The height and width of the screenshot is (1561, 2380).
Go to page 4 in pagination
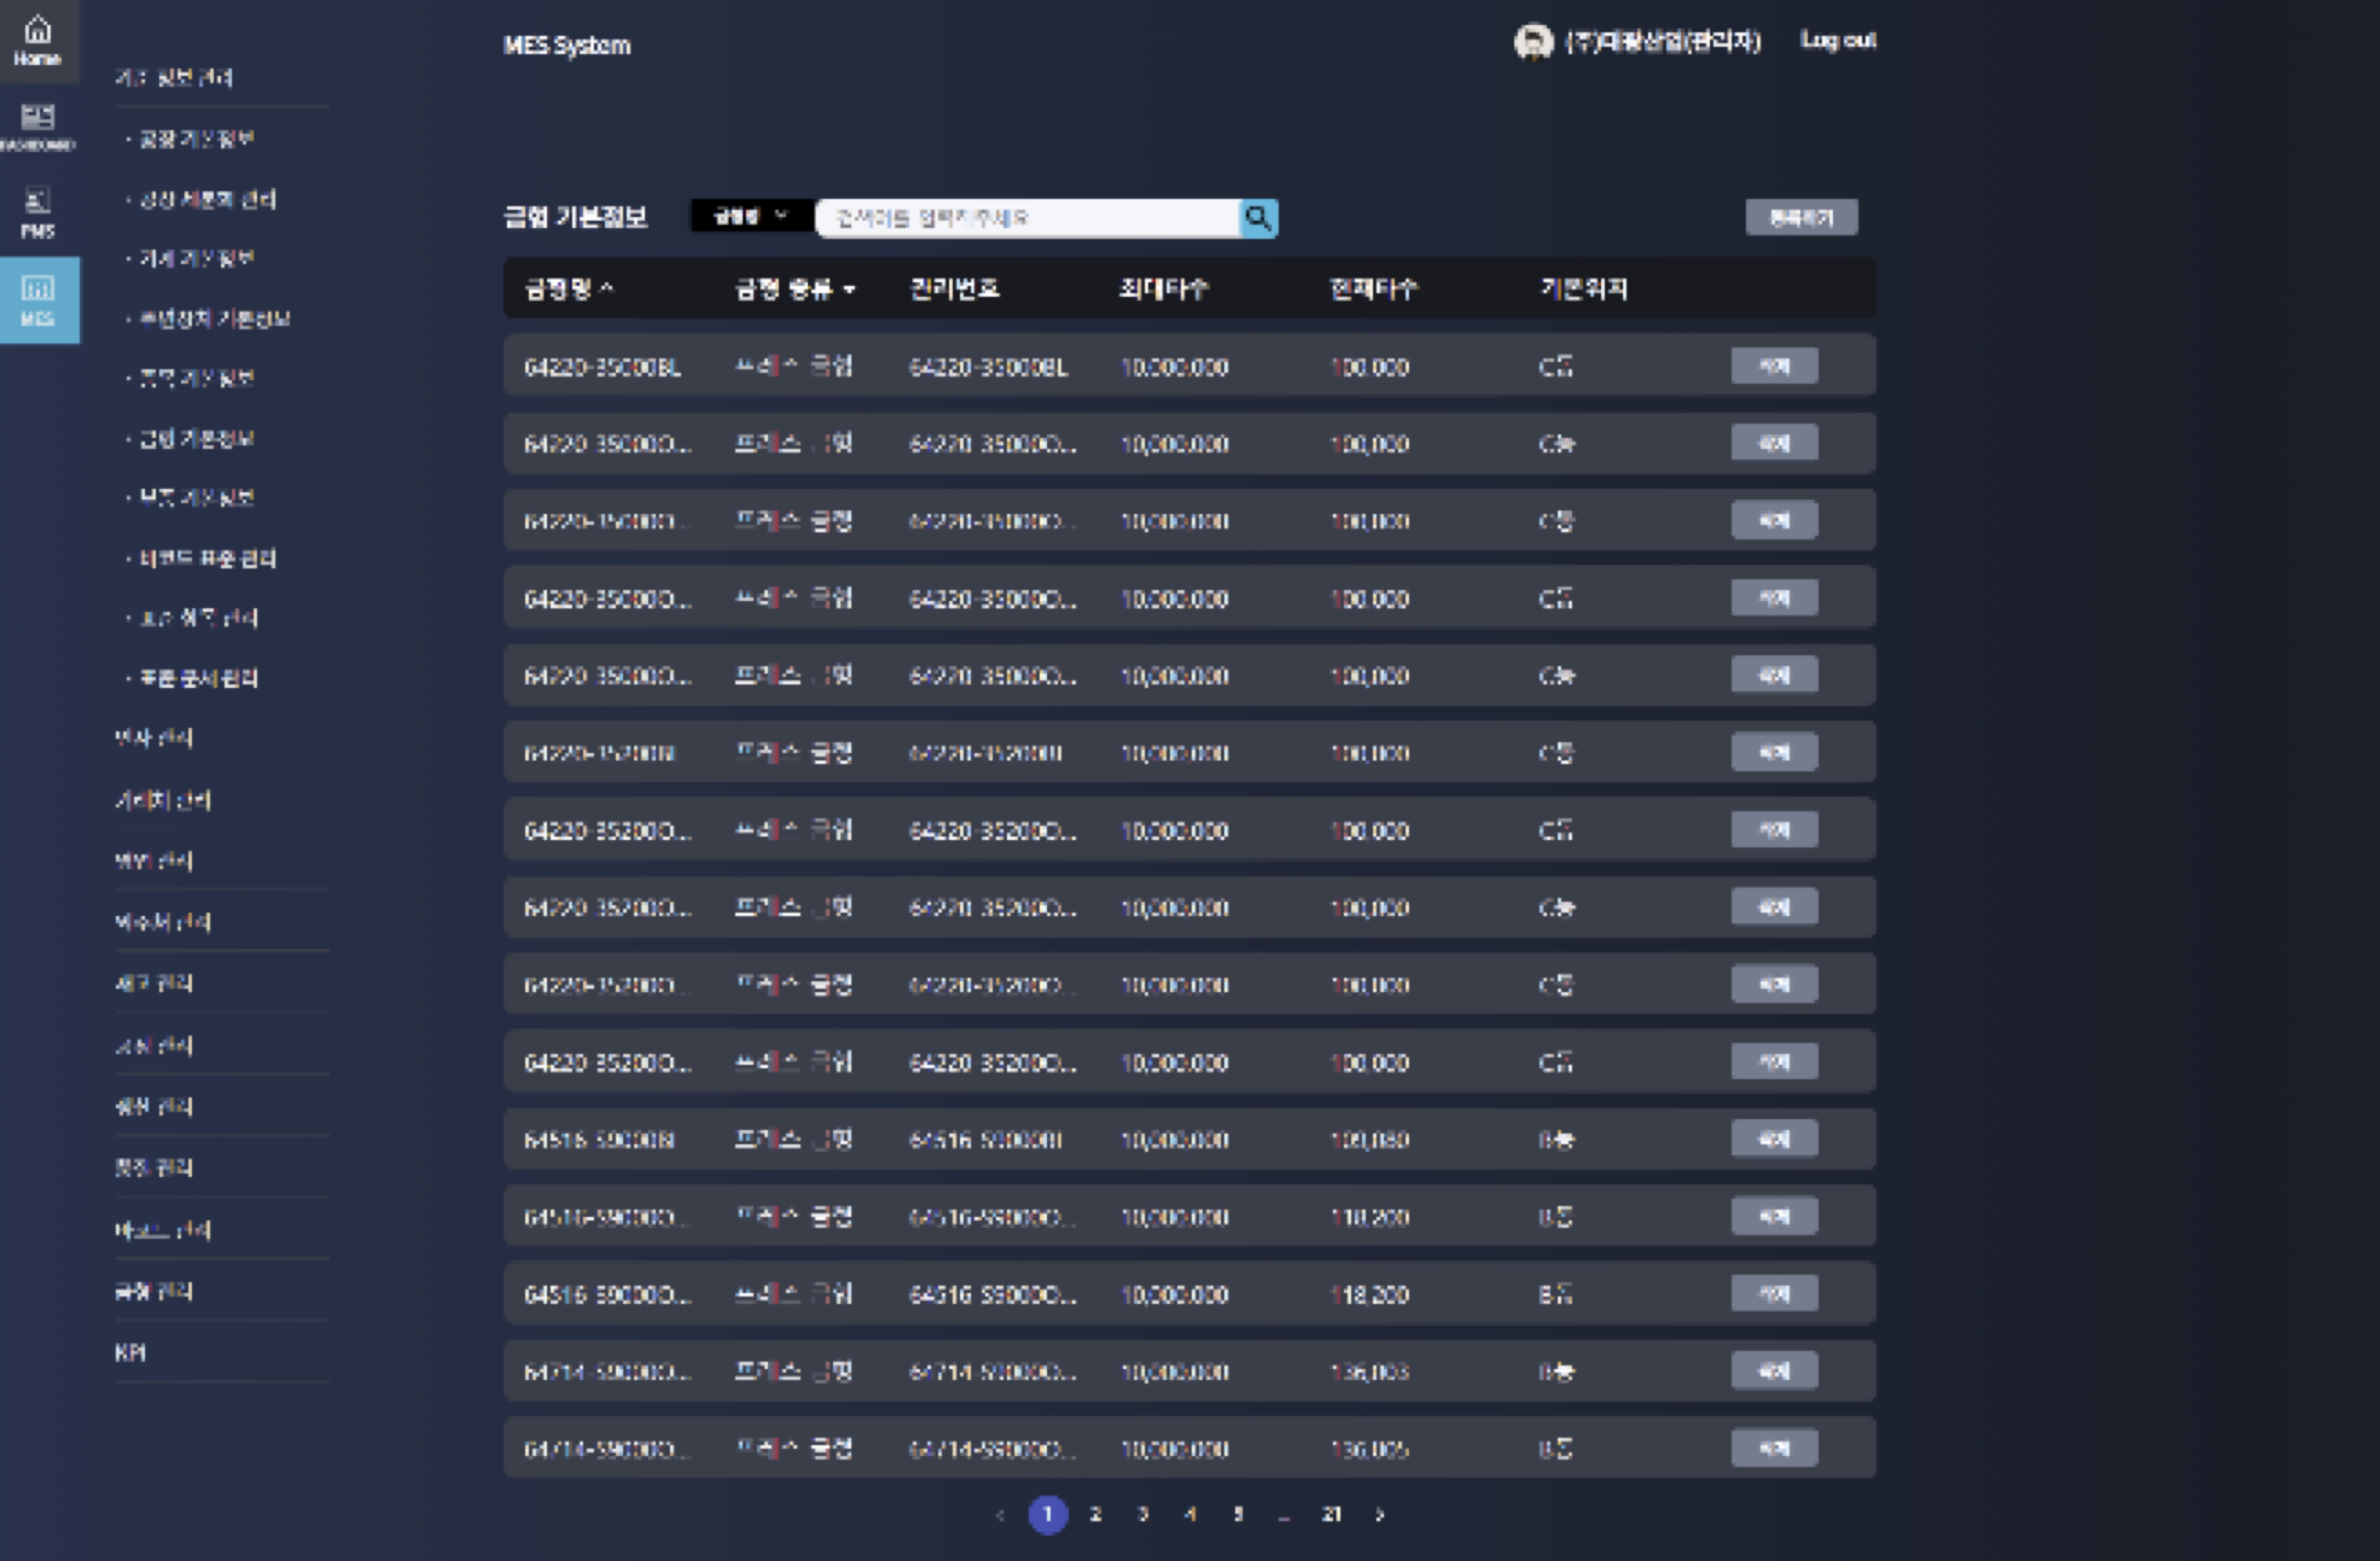(x=1190, y=1514)
